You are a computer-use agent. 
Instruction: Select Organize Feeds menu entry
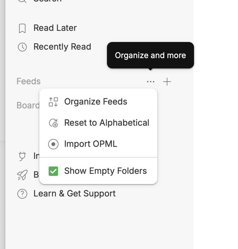98,102
